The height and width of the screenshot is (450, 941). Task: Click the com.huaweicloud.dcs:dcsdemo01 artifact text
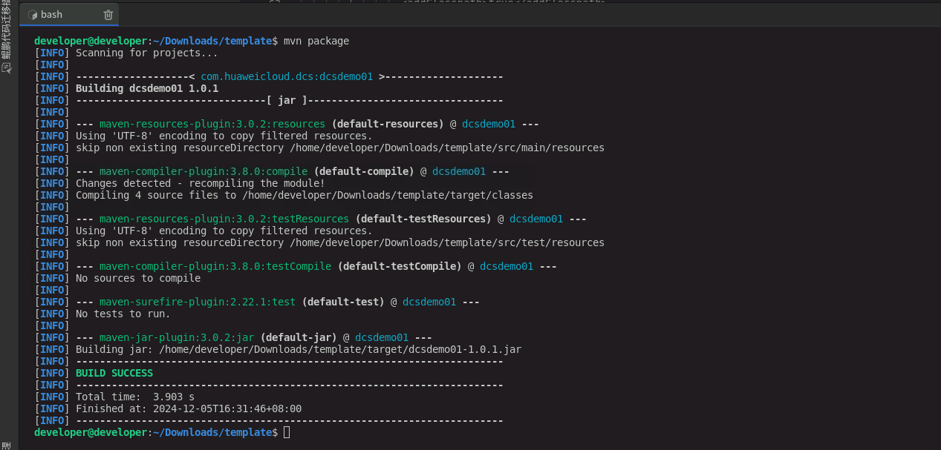[287, 76]
